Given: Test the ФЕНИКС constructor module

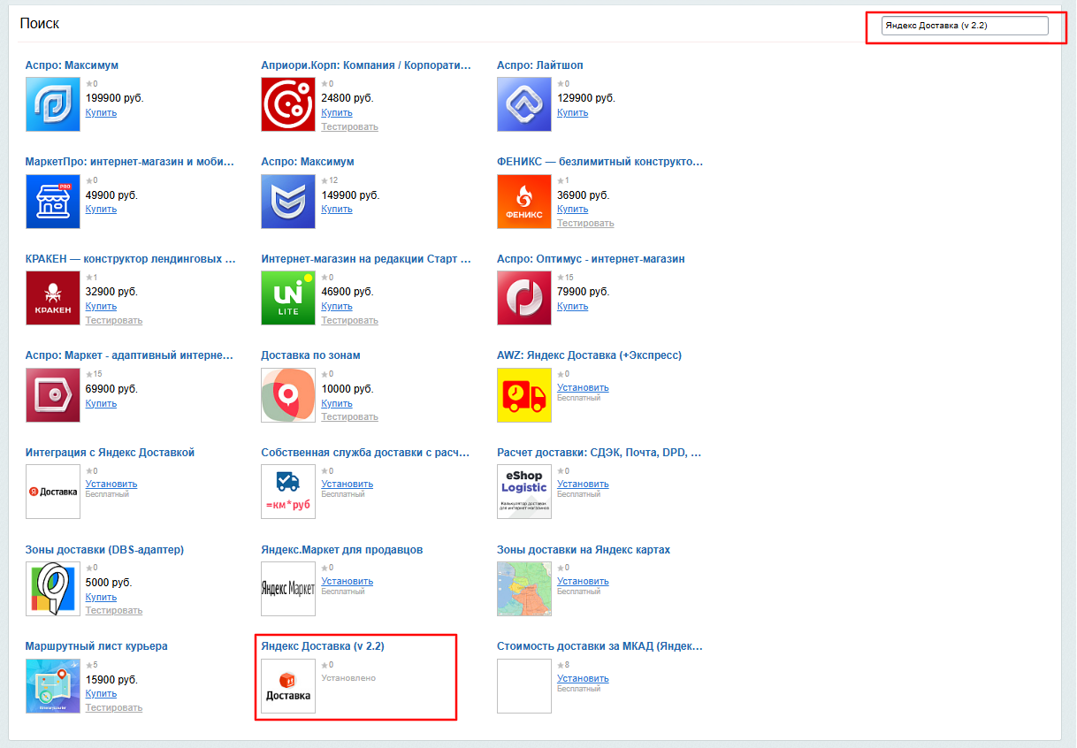Looking at the screenshot, I should [x=585, y=223].
